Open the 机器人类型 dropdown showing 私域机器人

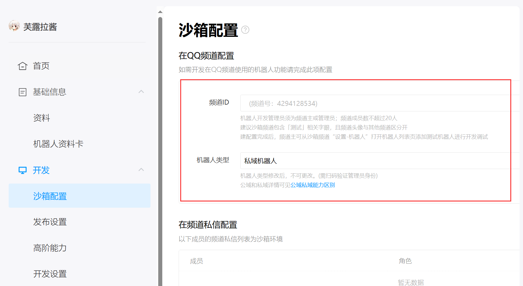pyautogui.click(x=380, y=161)
